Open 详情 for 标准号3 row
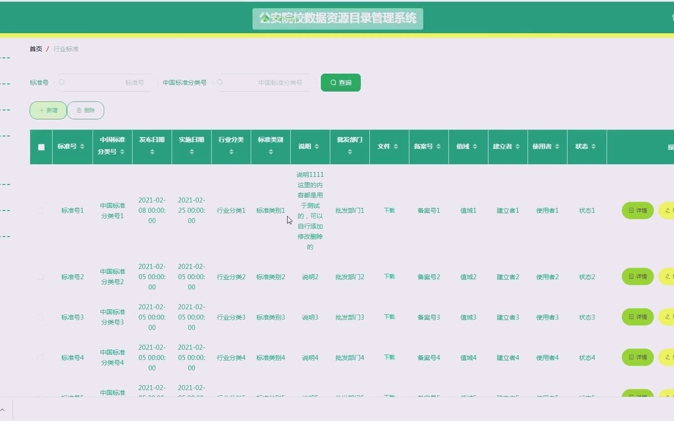This screenshot has height=421, width=674. click(x=638, y=317)
